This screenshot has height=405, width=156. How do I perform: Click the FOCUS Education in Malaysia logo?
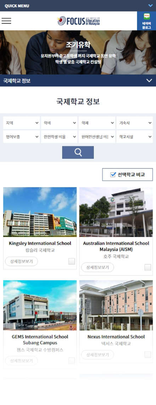click(78, 21)
